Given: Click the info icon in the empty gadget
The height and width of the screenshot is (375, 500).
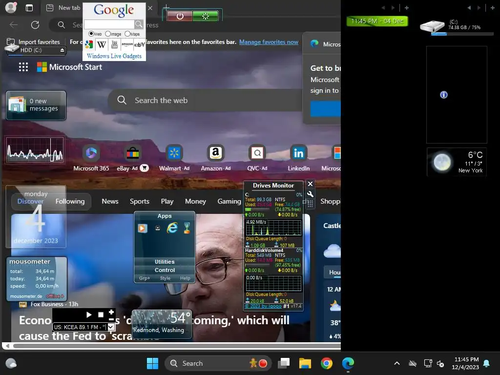Looking at the screenshot, I should (443, 95).
